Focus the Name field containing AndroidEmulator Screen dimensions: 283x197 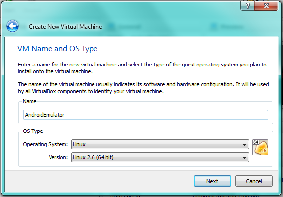[146, 115]
